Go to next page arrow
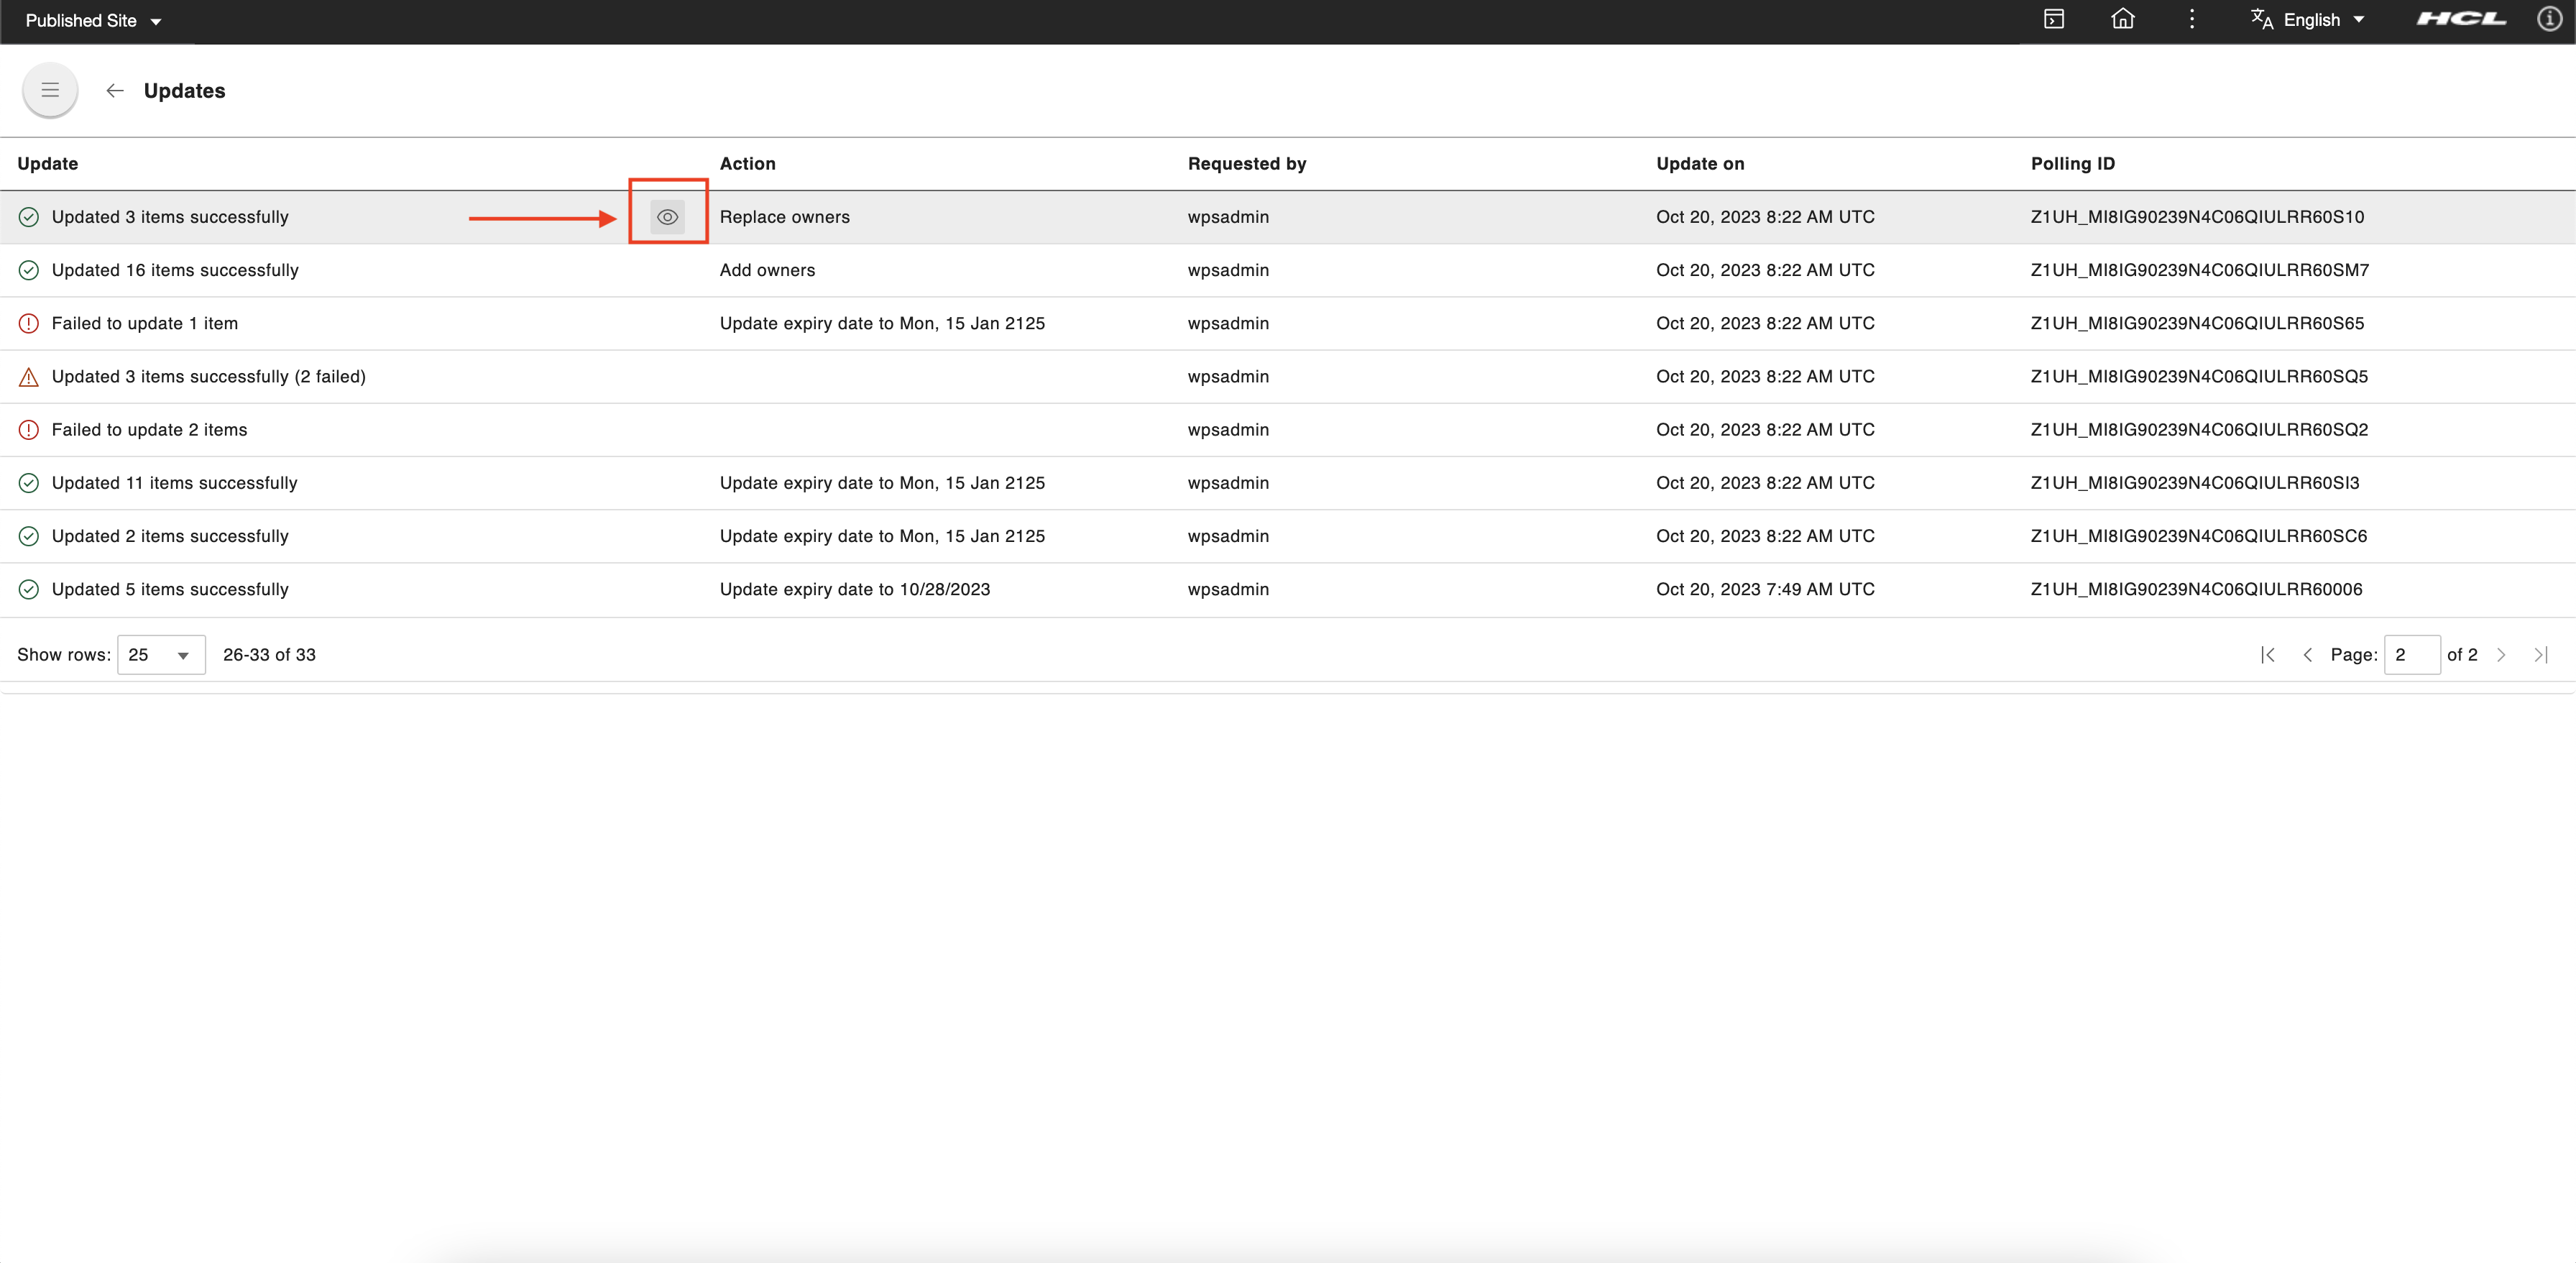This screenshot has height=1263, width=2576. [x=2501, y=655]
